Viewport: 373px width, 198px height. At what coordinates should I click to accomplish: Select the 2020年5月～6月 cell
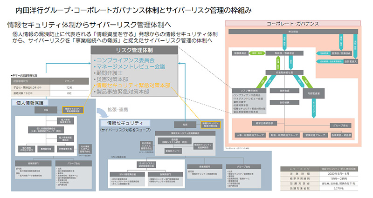click(338, 174)
